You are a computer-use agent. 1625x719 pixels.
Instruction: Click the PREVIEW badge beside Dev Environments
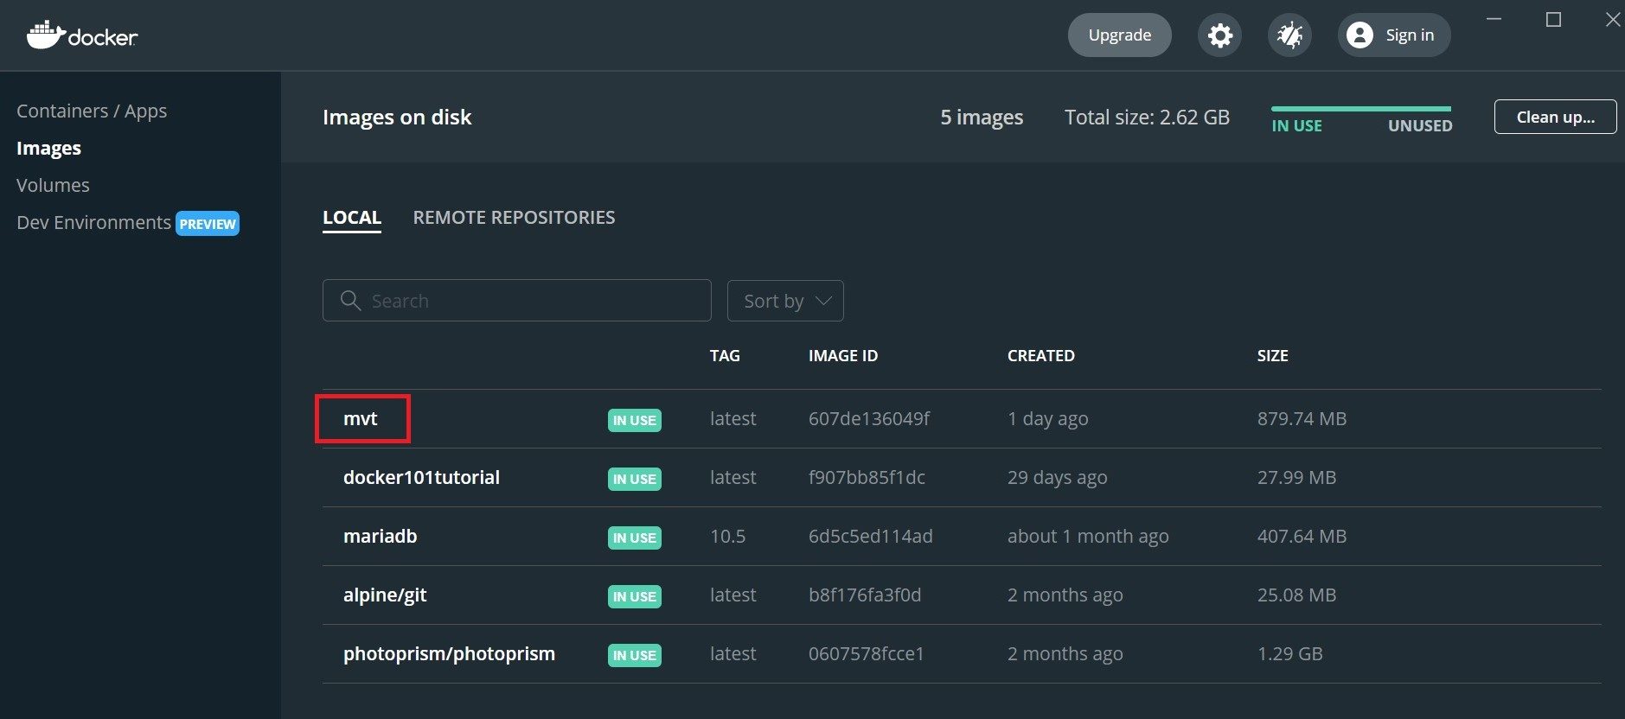208,224
